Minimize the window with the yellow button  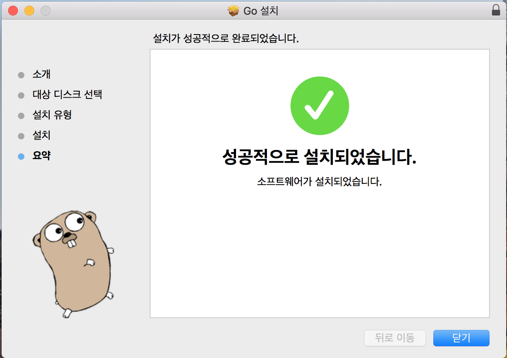click(x=29, y=11)
